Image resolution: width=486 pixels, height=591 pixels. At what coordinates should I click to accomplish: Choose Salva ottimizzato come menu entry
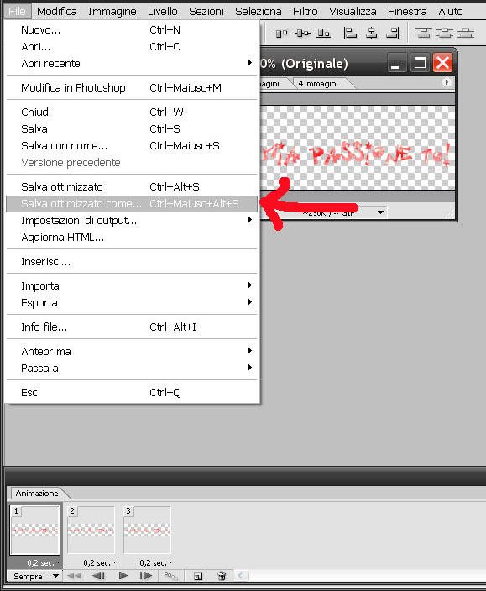click(x=132, y=203)
